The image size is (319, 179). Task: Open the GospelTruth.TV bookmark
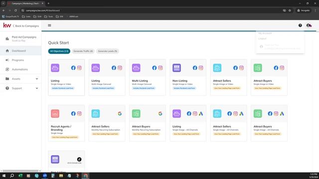10,16
